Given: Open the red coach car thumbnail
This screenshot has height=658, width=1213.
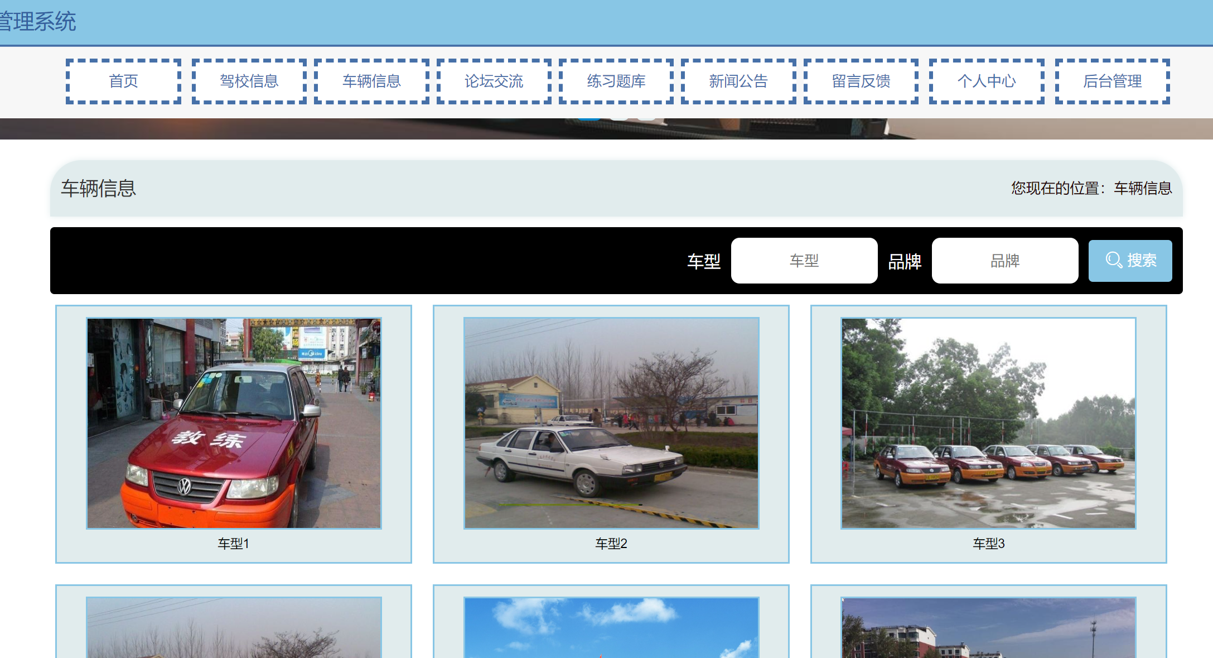Looking at the screenshot, I should 234,423.
